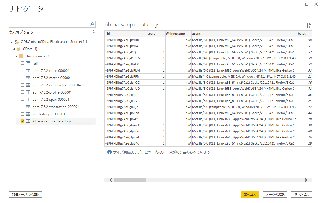The image size is (321, 203).
Task: Click the table icon beside ilm-history-1-000001
Action: (28, 114)
